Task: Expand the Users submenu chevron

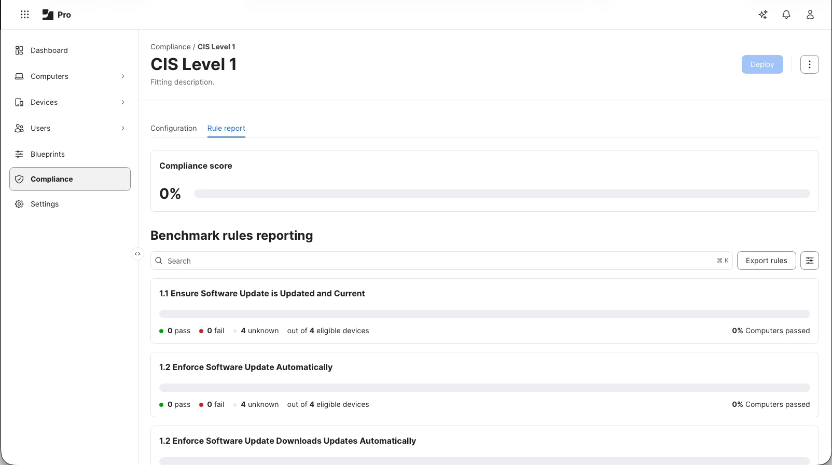Action: pyautogui.click(x=123, y=128)
